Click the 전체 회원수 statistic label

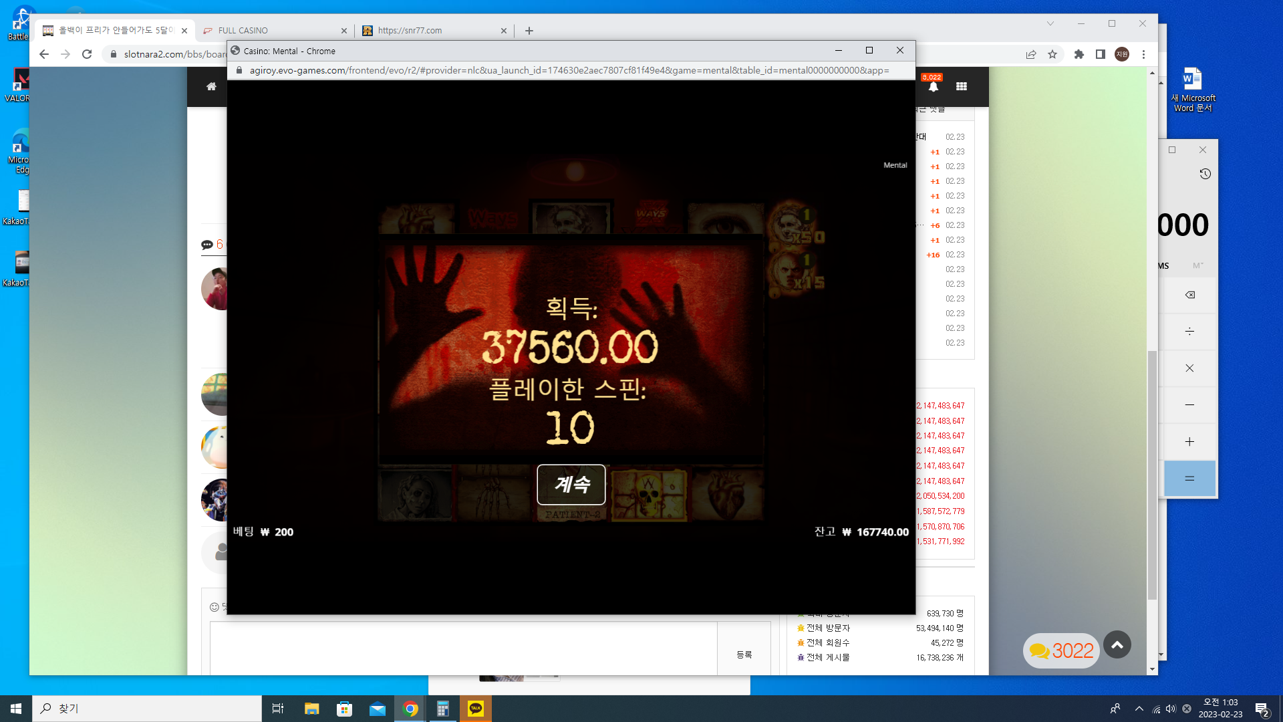coord(828,642)
